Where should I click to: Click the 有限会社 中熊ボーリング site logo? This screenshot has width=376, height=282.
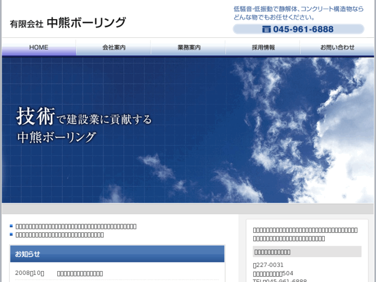click(x=68, y=23)
